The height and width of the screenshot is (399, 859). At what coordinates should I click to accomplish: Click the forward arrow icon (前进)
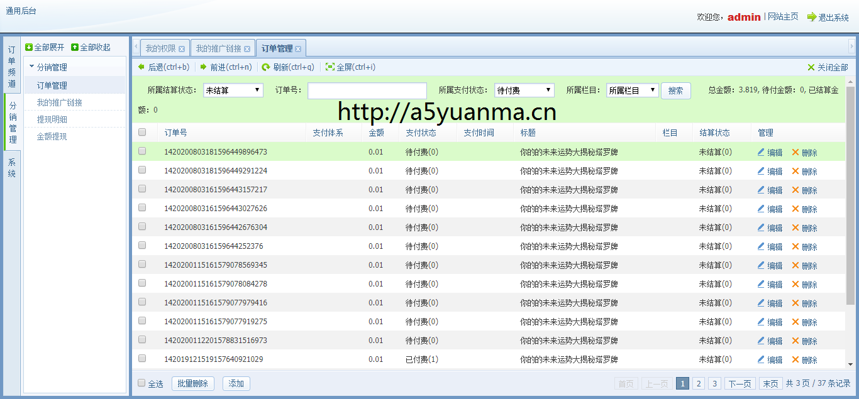point(203,67)
